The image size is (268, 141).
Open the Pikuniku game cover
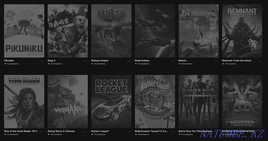point(24,31)
